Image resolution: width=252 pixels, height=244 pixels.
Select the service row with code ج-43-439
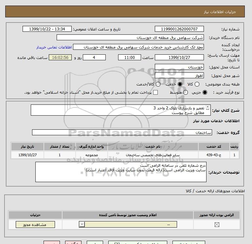(125, 155)
